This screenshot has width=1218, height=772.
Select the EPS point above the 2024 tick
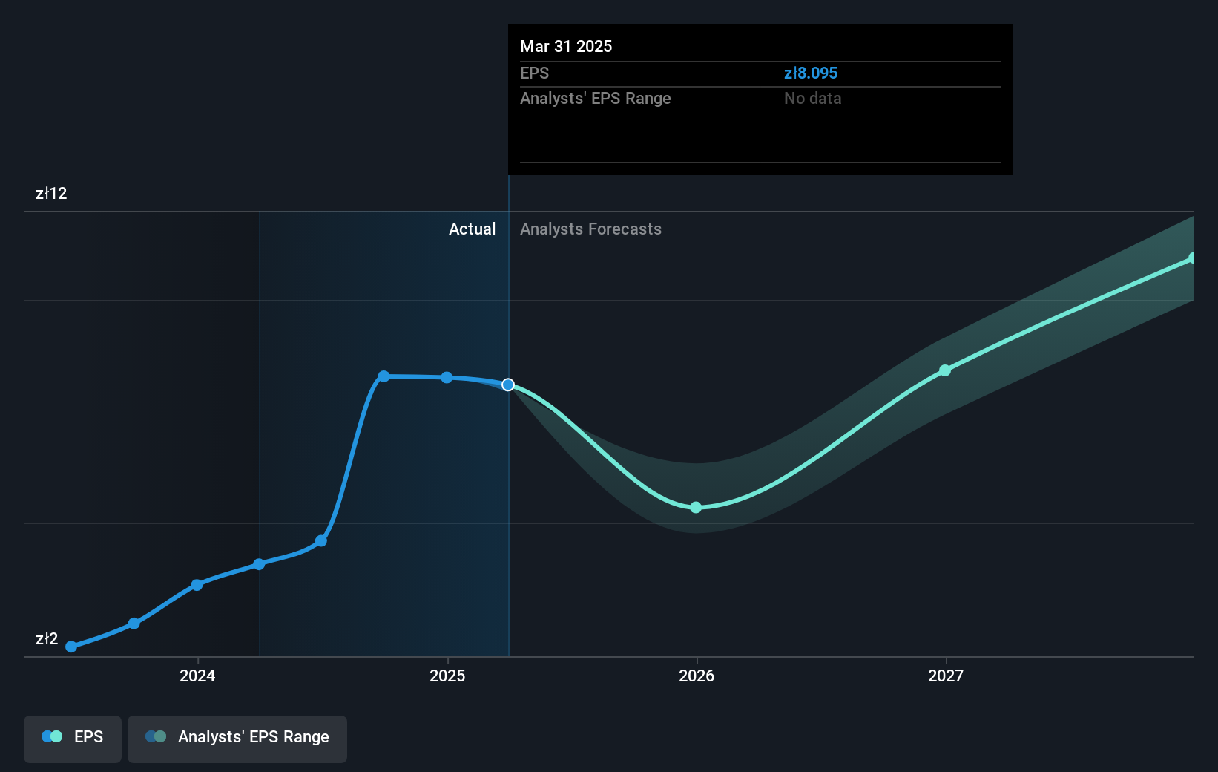(x=197, y=585)
